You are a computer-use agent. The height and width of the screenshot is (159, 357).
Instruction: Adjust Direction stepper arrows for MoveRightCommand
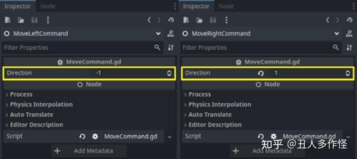[347, 73]
